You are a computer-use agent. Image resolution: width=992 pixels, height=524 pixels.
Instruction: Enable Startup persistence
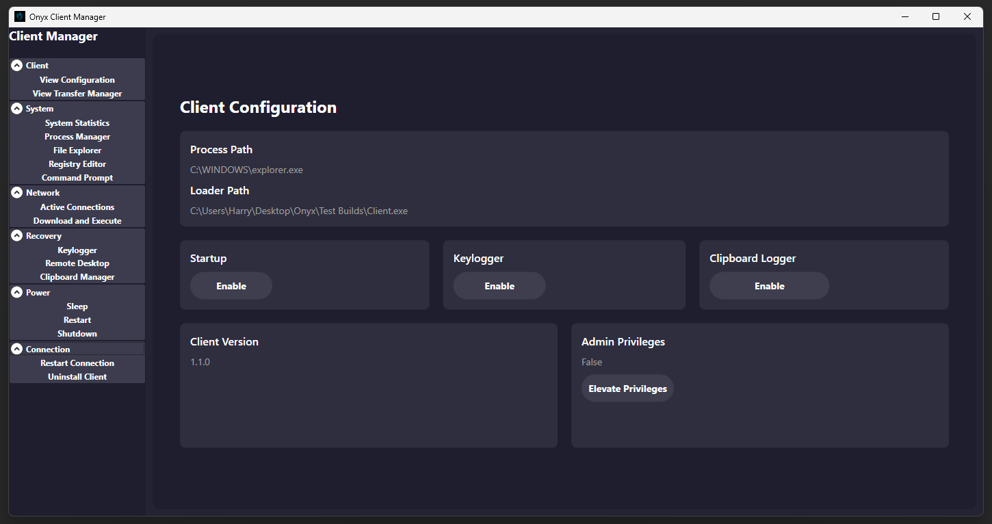pyautogui.click(x=231, y=285)
